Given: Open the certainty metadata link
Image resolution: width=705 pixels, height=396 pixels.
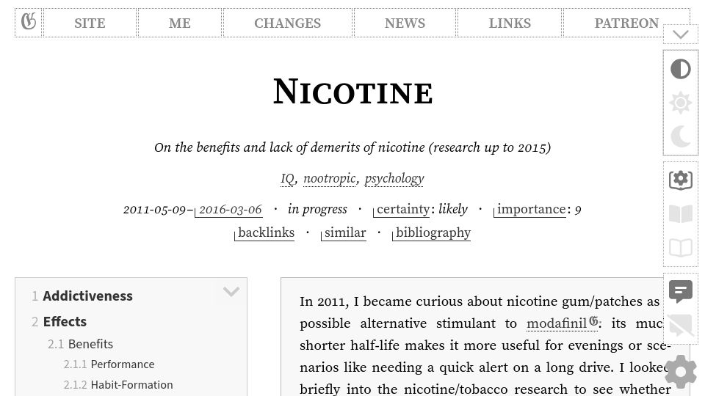Looking at the screenshot, I should coord(402,209).
